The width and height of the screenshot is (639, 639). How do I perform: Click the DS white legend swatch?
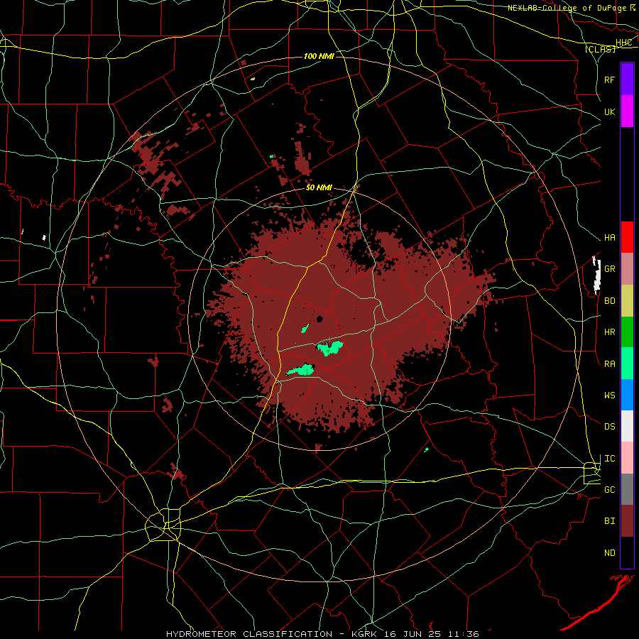(x=627, y=426)
